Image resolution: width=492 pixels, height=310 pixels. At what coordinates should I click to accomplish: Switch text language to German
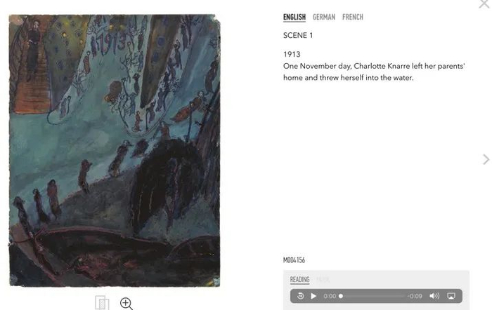(x=324, y=18)
